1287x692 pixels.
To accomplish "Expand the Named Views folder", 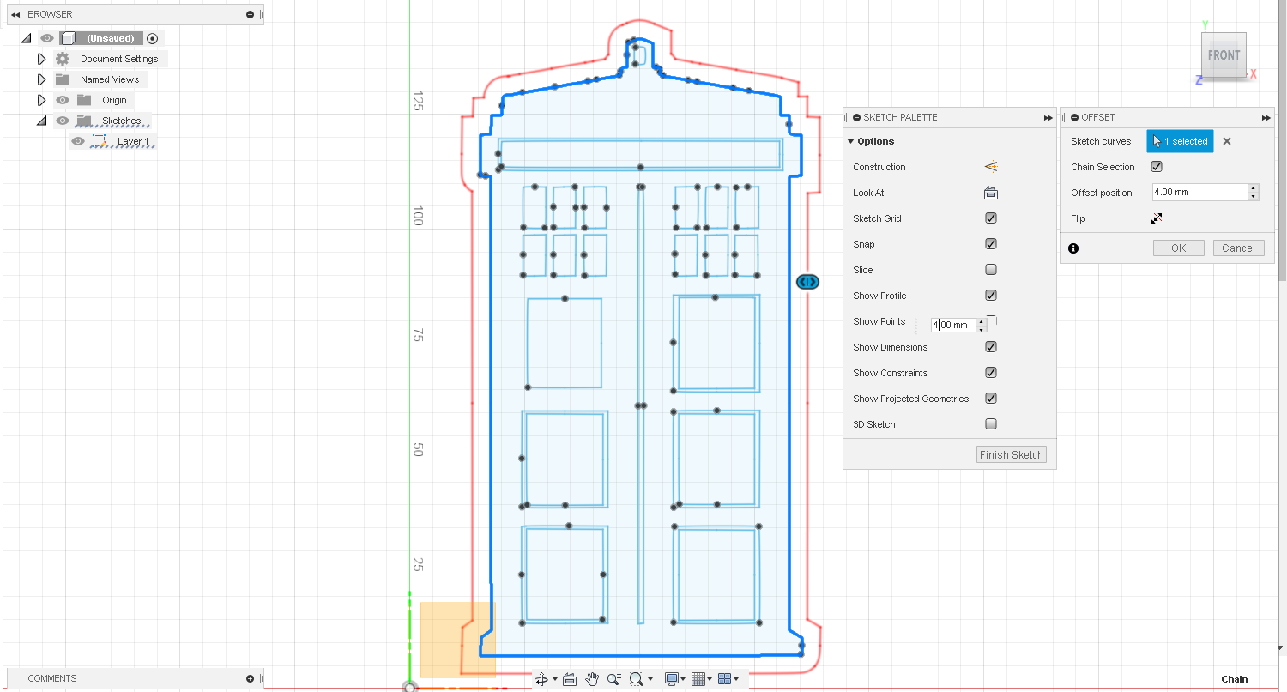I will point(42,79).
